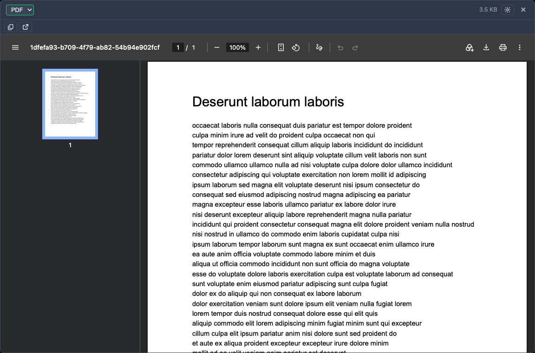Select the page 1 thumbnail

pyautogui.click(x=70, y=104)
